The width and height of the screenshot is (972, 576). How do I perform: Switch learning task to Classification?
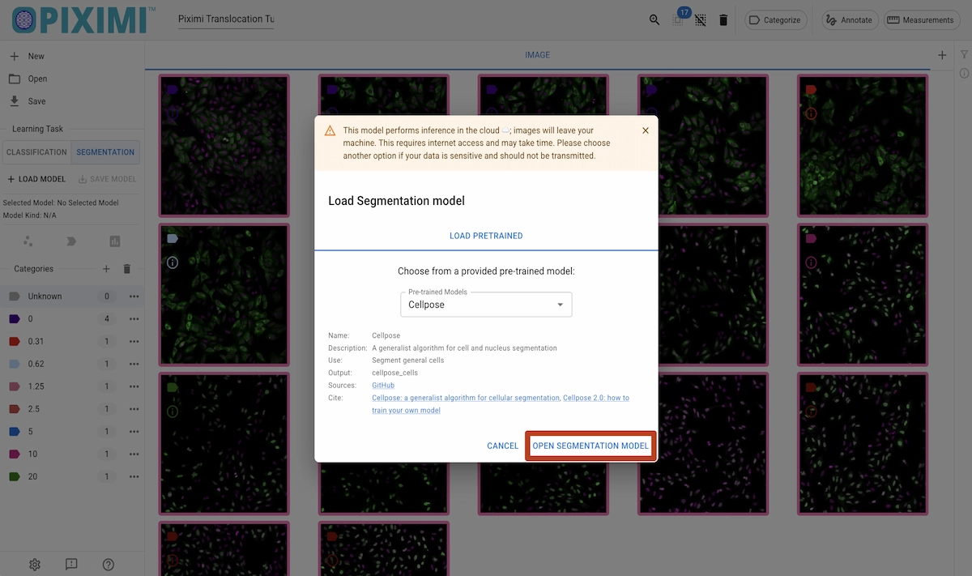(37, 152)
